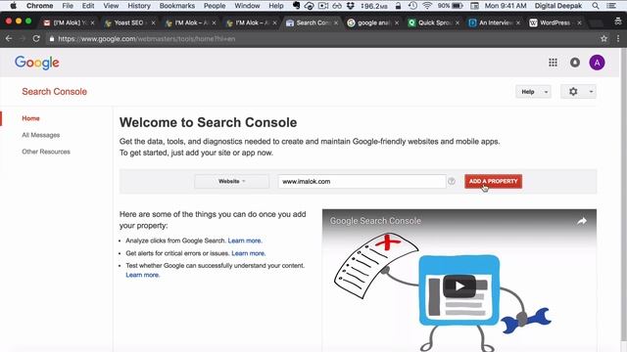Open Learn more about analyzing clicks
Image resolution: width=627 pixels, height=352 pixels.
click(245, 241)
